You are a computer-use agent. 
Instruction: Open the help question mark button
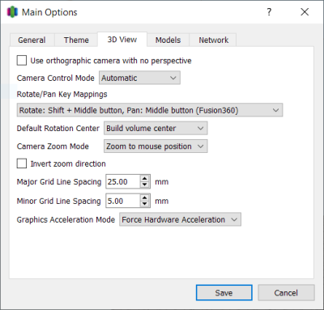point(269,12)
